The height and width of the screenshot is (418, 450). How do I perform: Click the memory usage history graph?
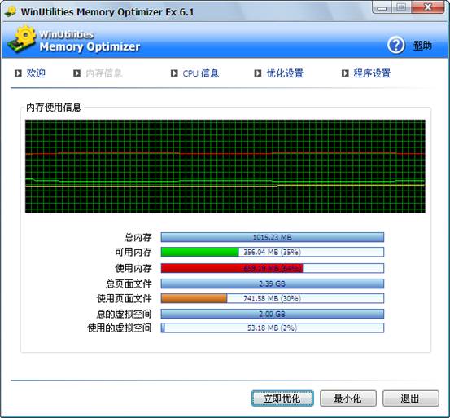[225, 166]
